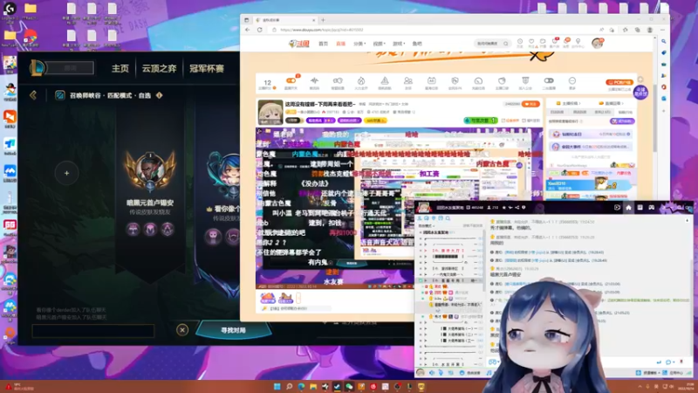The height and width of the screenshot is (393, 698).
Task: Refresh the Douyu browser page
Action: (x=259, y=30)
